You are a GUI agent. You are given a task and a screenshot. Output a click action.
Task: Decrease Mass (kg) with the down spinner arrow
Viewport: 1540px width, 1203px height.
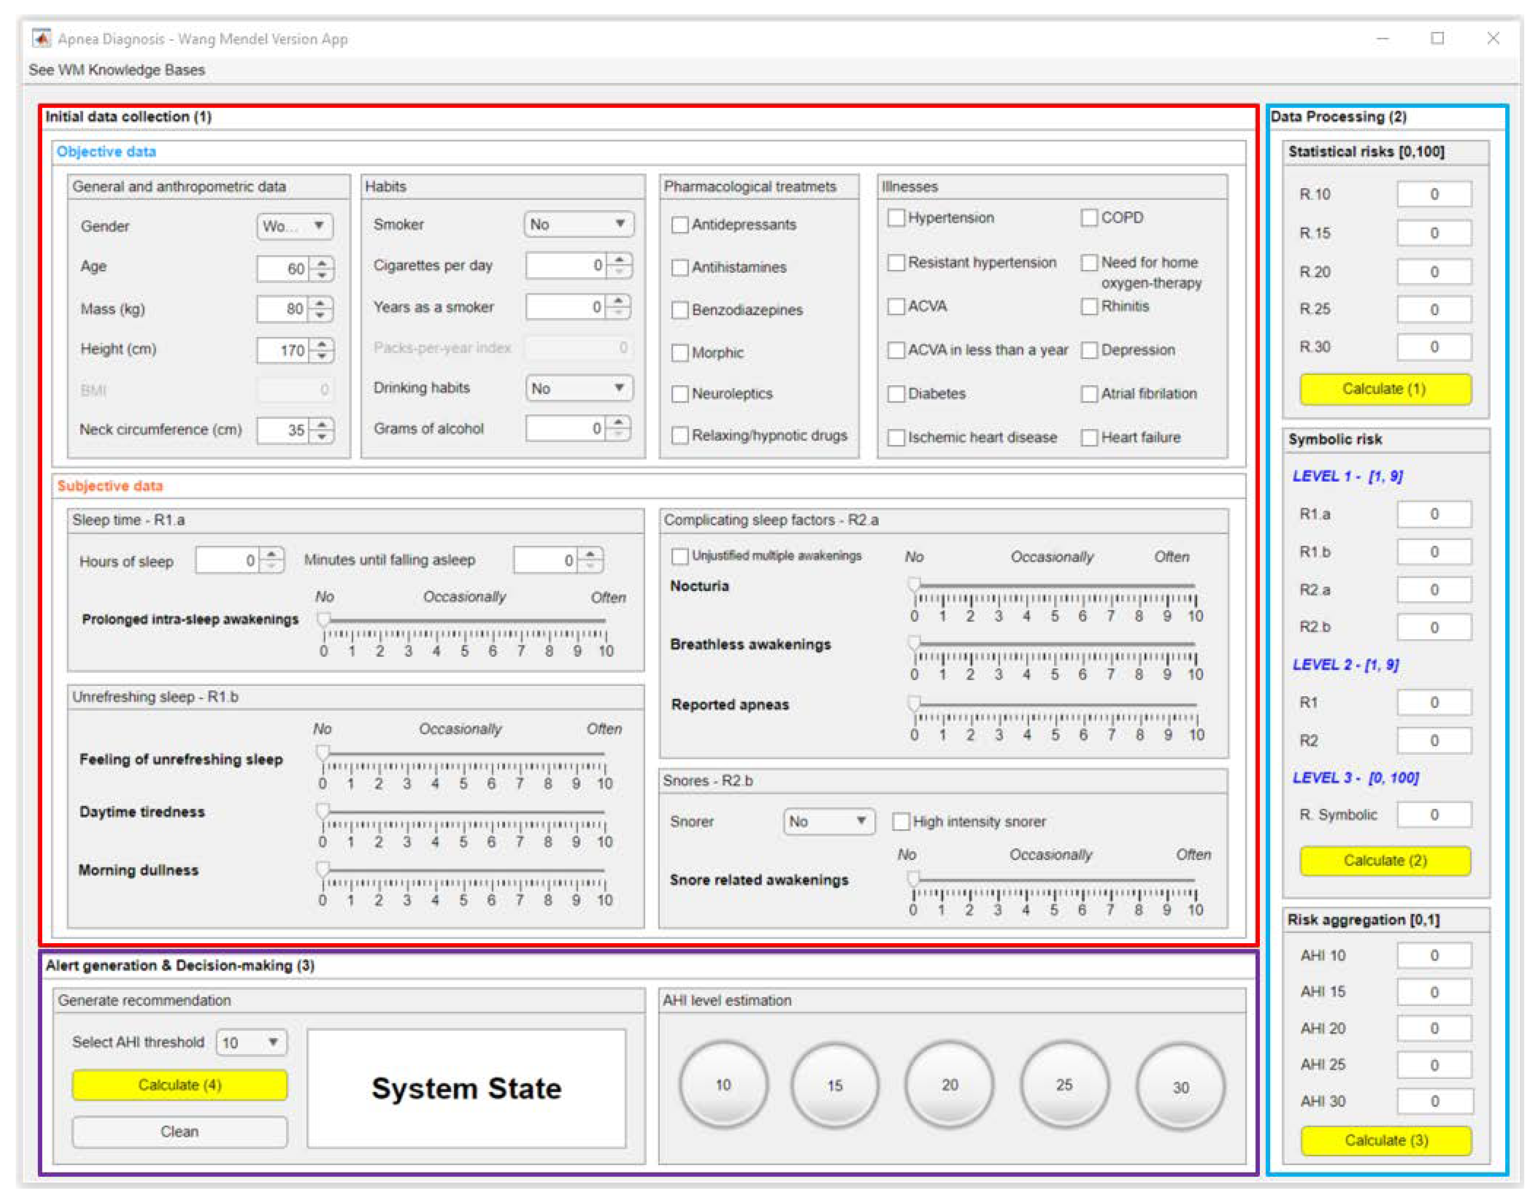(x=321, y=315)
